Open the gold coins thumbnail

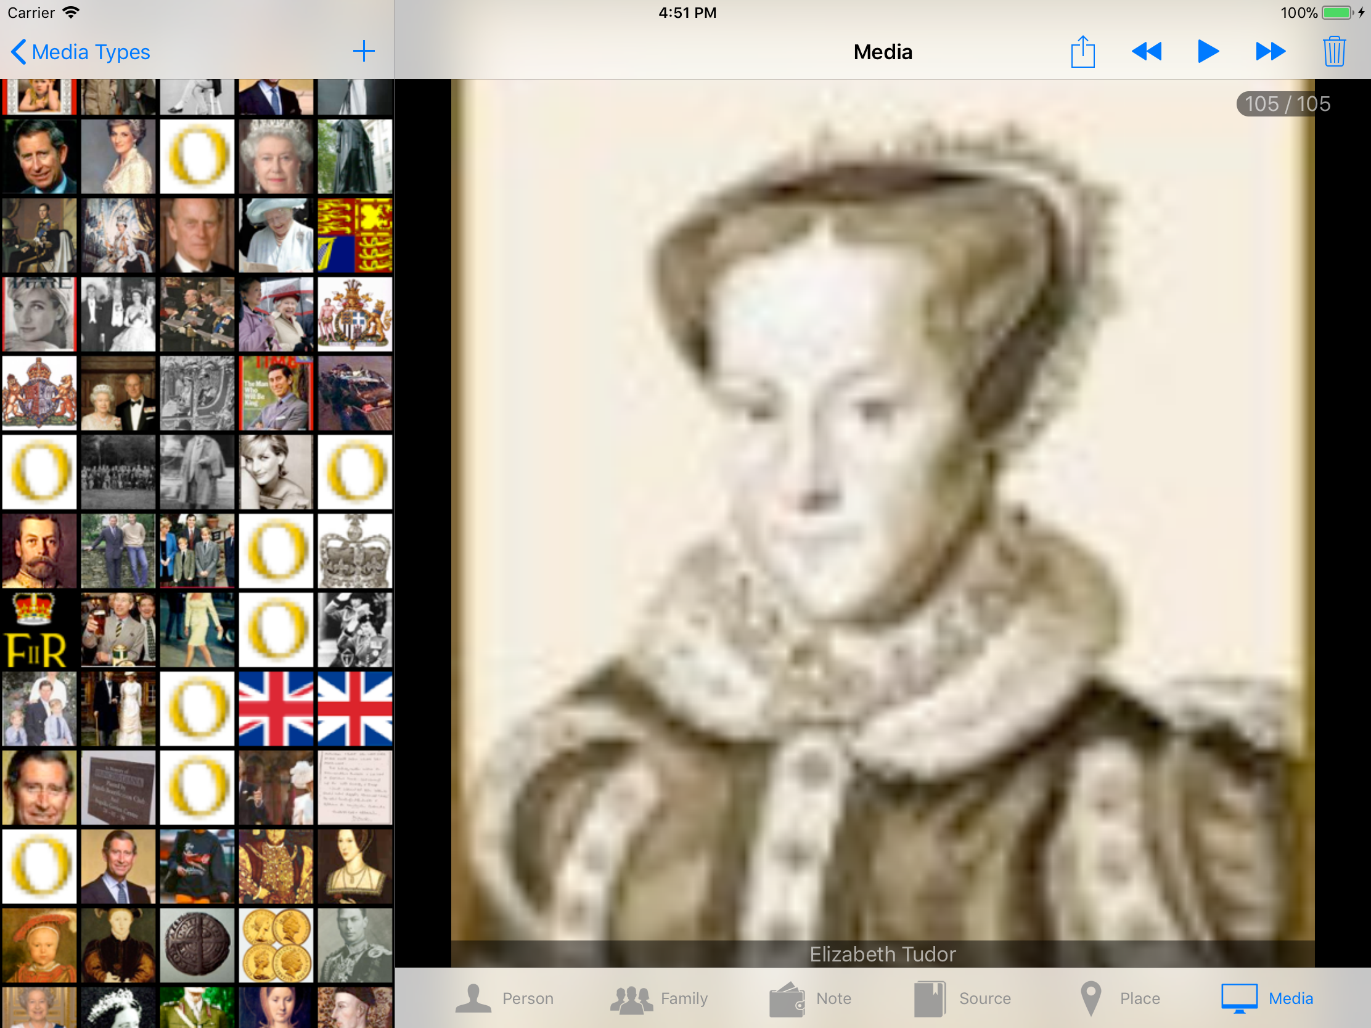coord(276,945)
